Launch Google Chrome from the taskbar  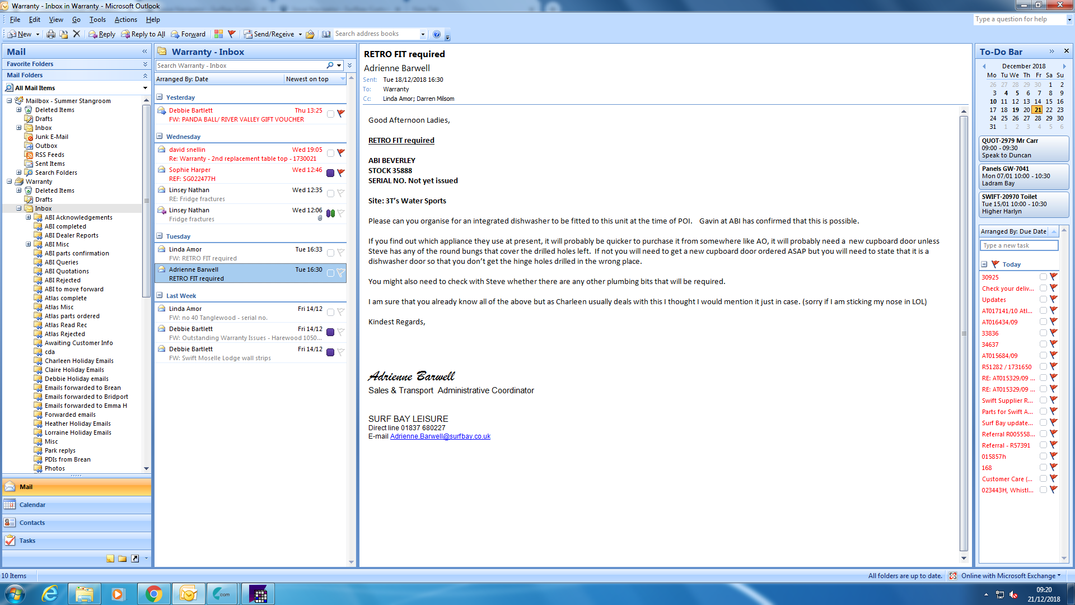coord(153,594)
